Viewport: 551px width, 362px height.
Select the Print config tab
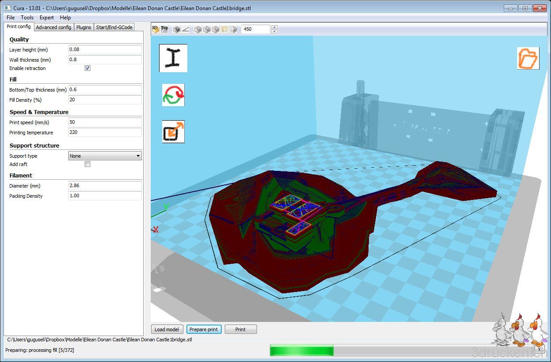click(x=19, y=27)
